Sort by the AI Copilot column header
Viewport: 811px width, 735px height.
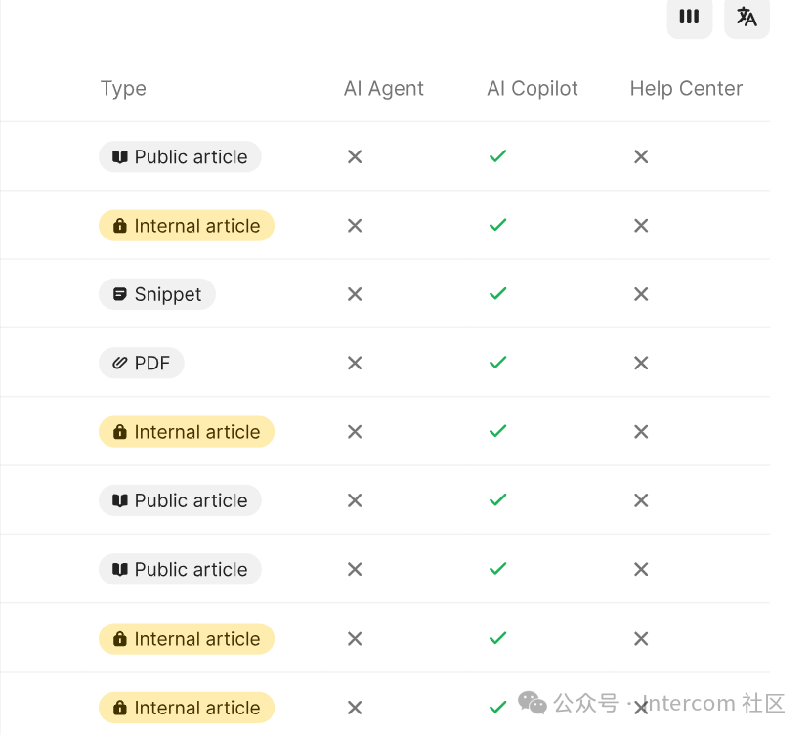click(532, 89)
